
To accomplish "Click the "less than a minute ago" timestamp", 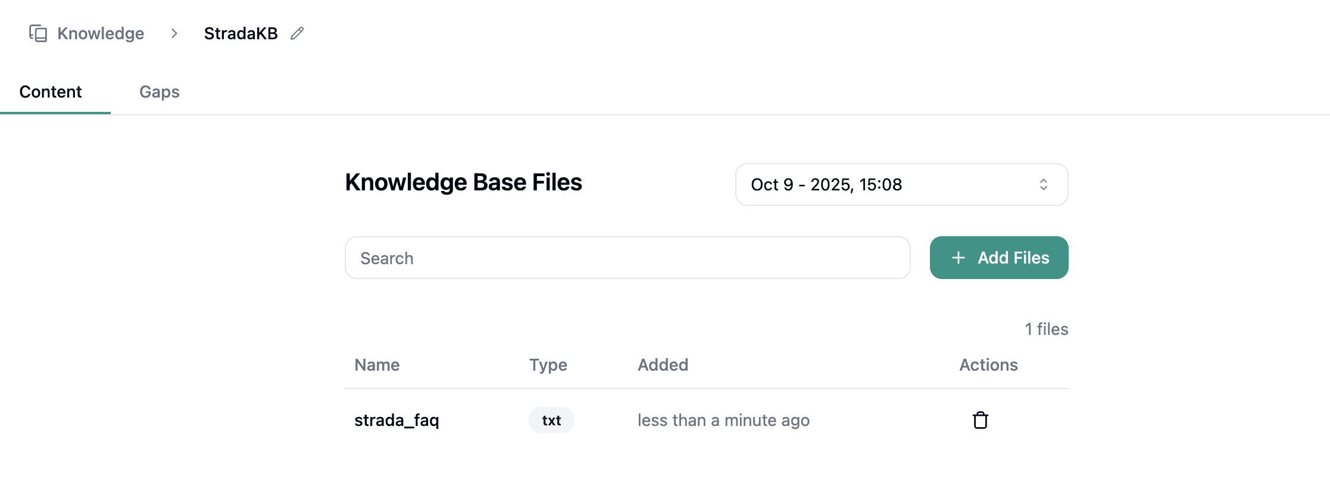I will [723, 420].
